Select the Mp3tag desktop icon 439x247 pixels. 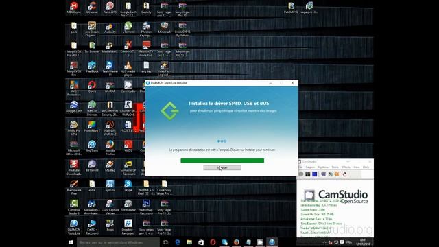tap(110, 166)
